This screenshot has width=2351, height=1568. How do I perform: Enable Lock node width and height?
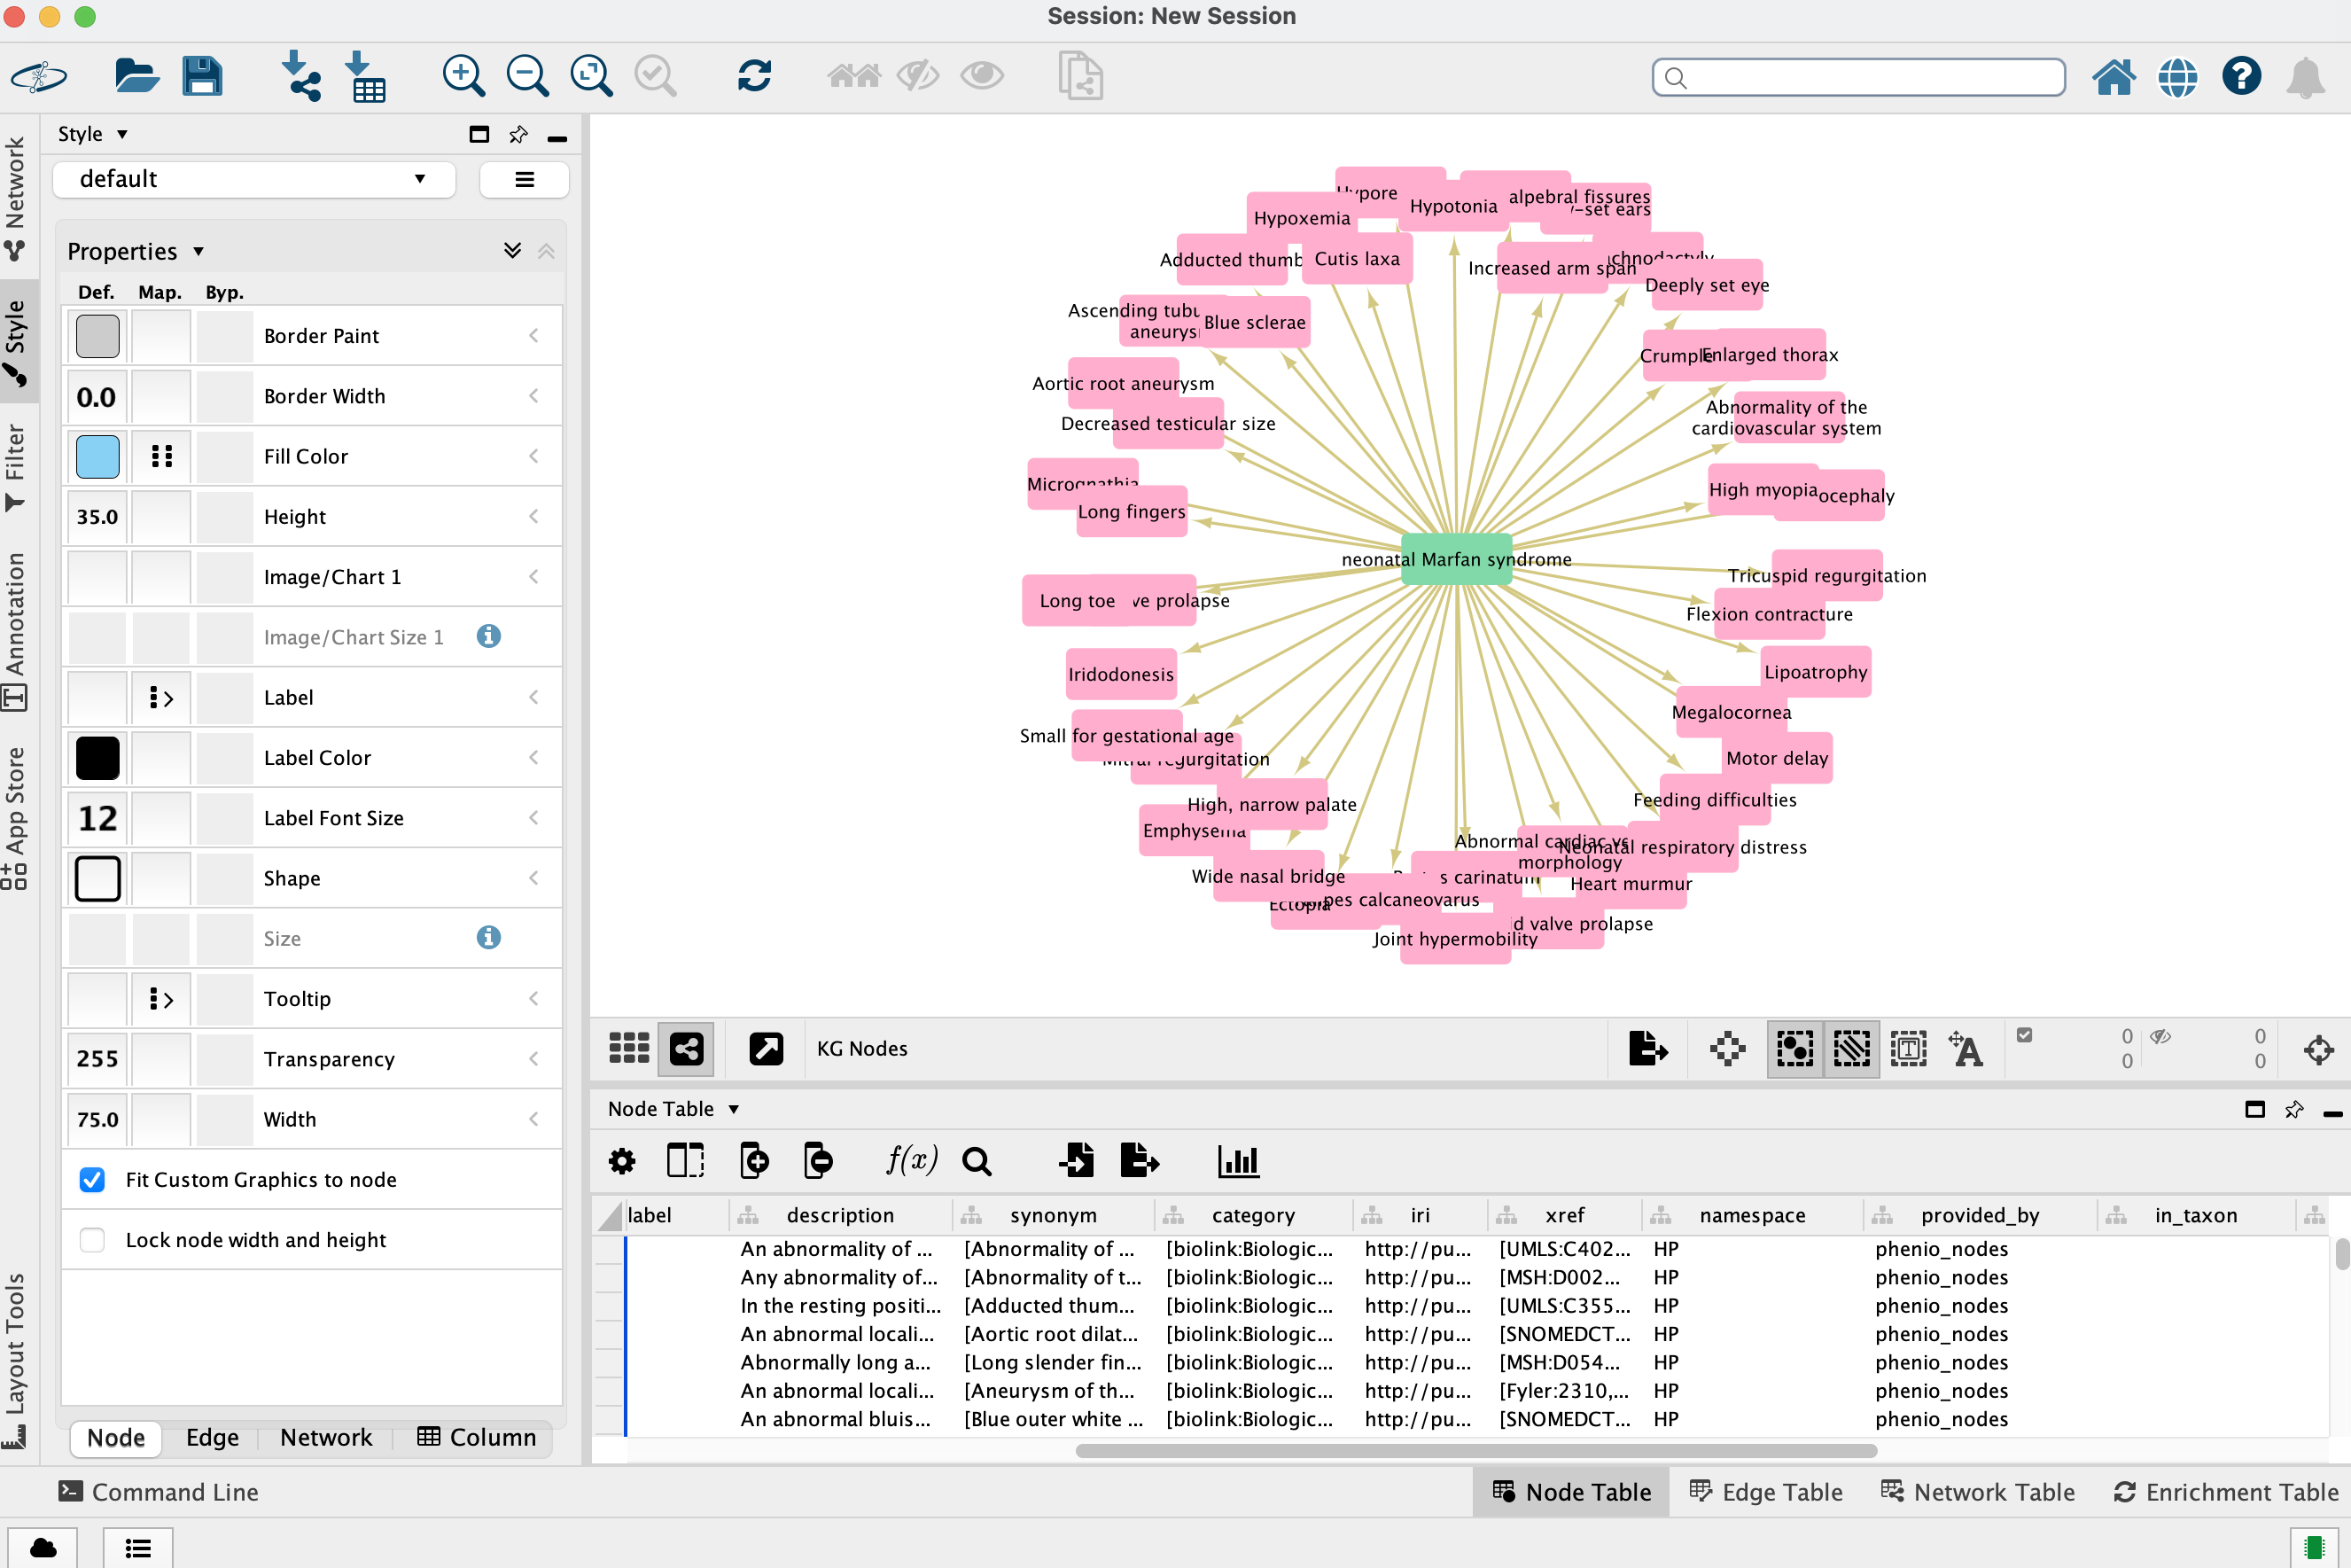point(92,1240)
